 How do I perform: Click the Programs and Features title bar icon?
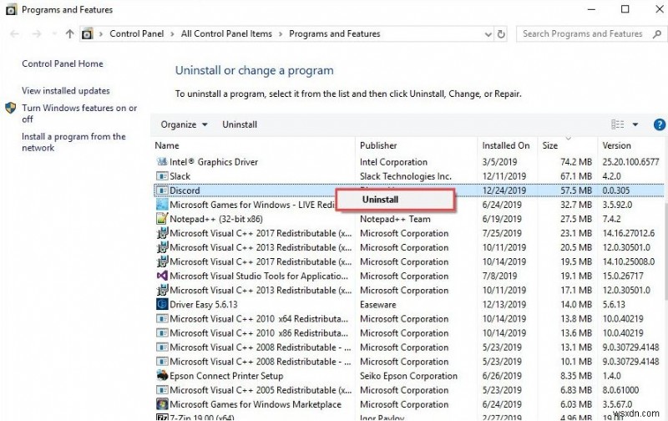click(12, 9)
